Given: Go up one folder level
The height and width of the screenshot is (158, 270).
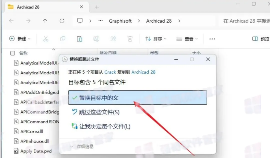Looking at the screenshot, I should pyautogui.click(x=45, y=21).
